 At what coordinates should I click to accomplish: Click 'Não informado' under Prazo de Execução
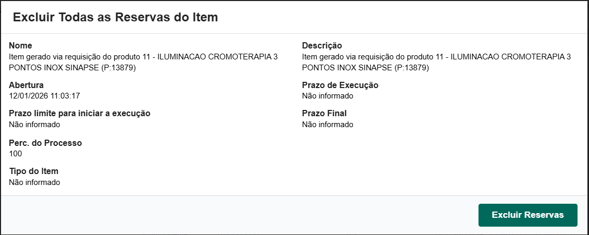point(327,96)
